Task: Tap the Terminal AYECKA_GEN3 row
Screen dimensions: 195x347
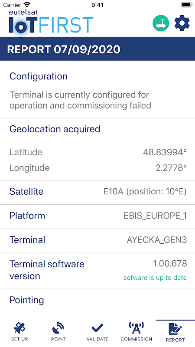Action: click(97, 240)
